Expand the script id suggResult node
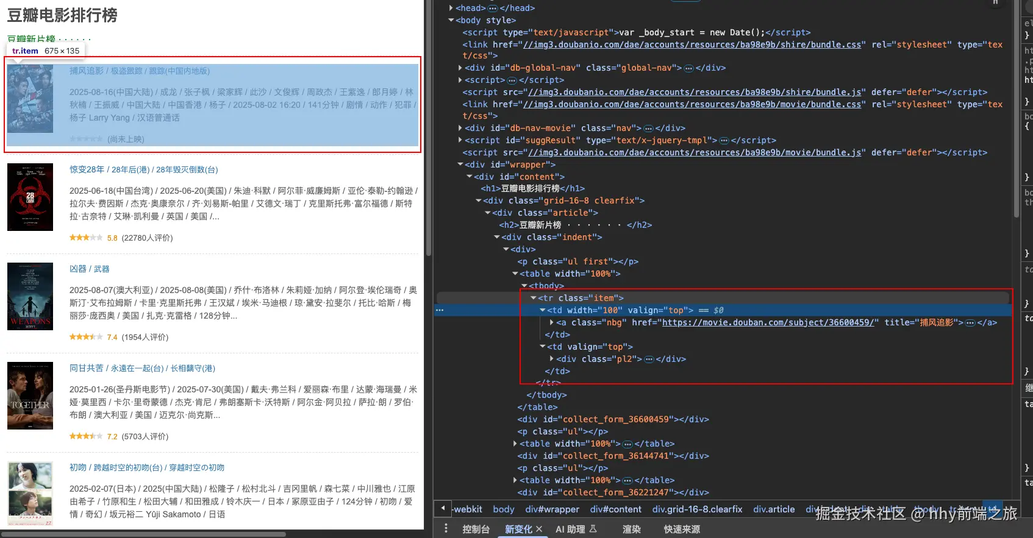The height and width of the screenshot is (538, 1033). (460, 140)
